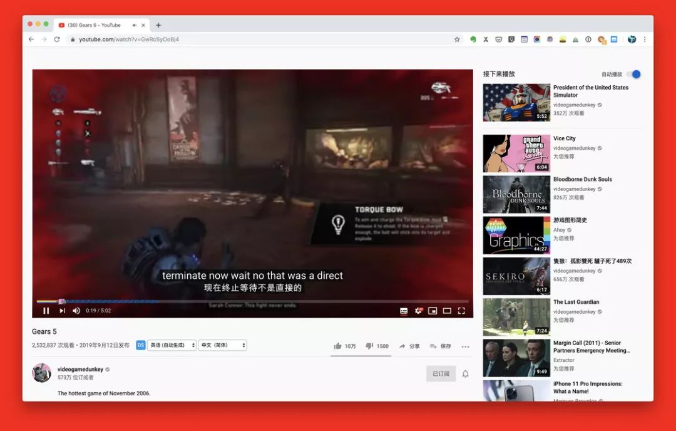Open the Sekiro video thumbnail
The height and width of the screenshot is (431, 676).
pyautogui.click(x=516, y=276)
